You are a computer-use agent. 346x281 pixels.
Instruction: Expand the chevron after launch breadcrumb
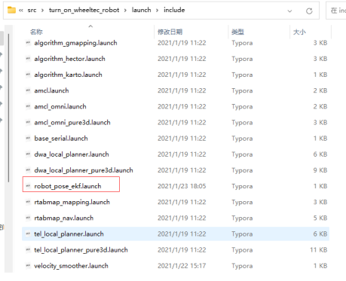click(158, 11)
